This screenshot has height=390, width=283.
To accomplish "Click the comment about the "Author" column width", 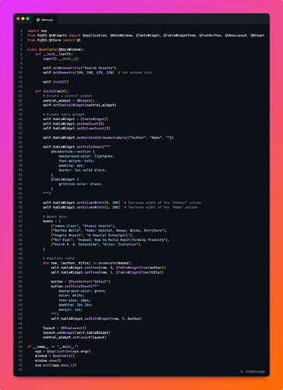I will click(163, 203).
